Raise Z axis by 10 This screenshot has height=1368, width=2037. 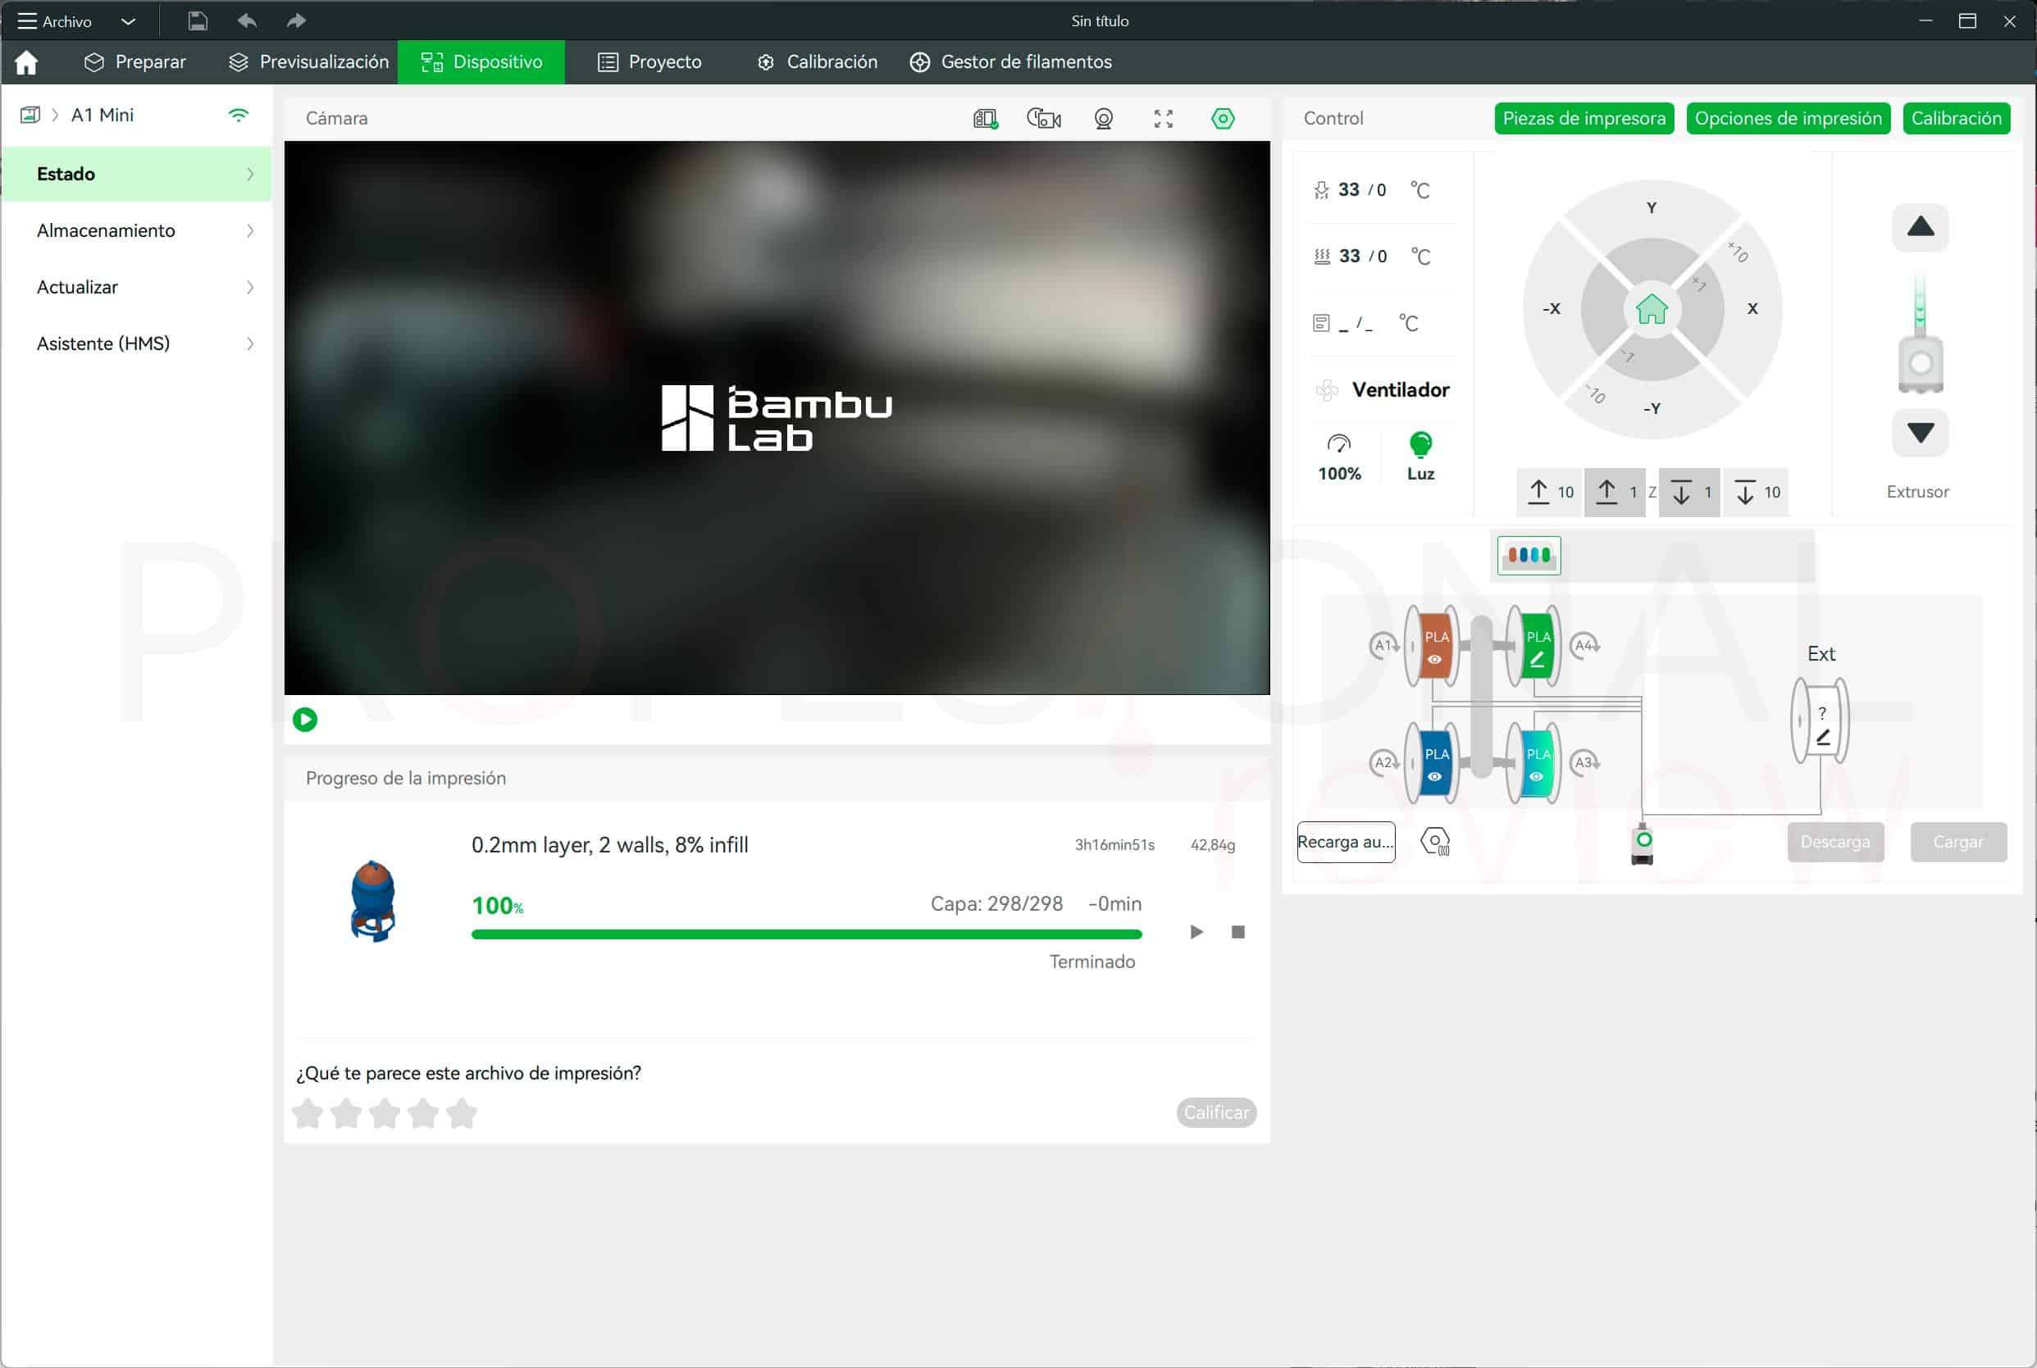coord(1550,492)
